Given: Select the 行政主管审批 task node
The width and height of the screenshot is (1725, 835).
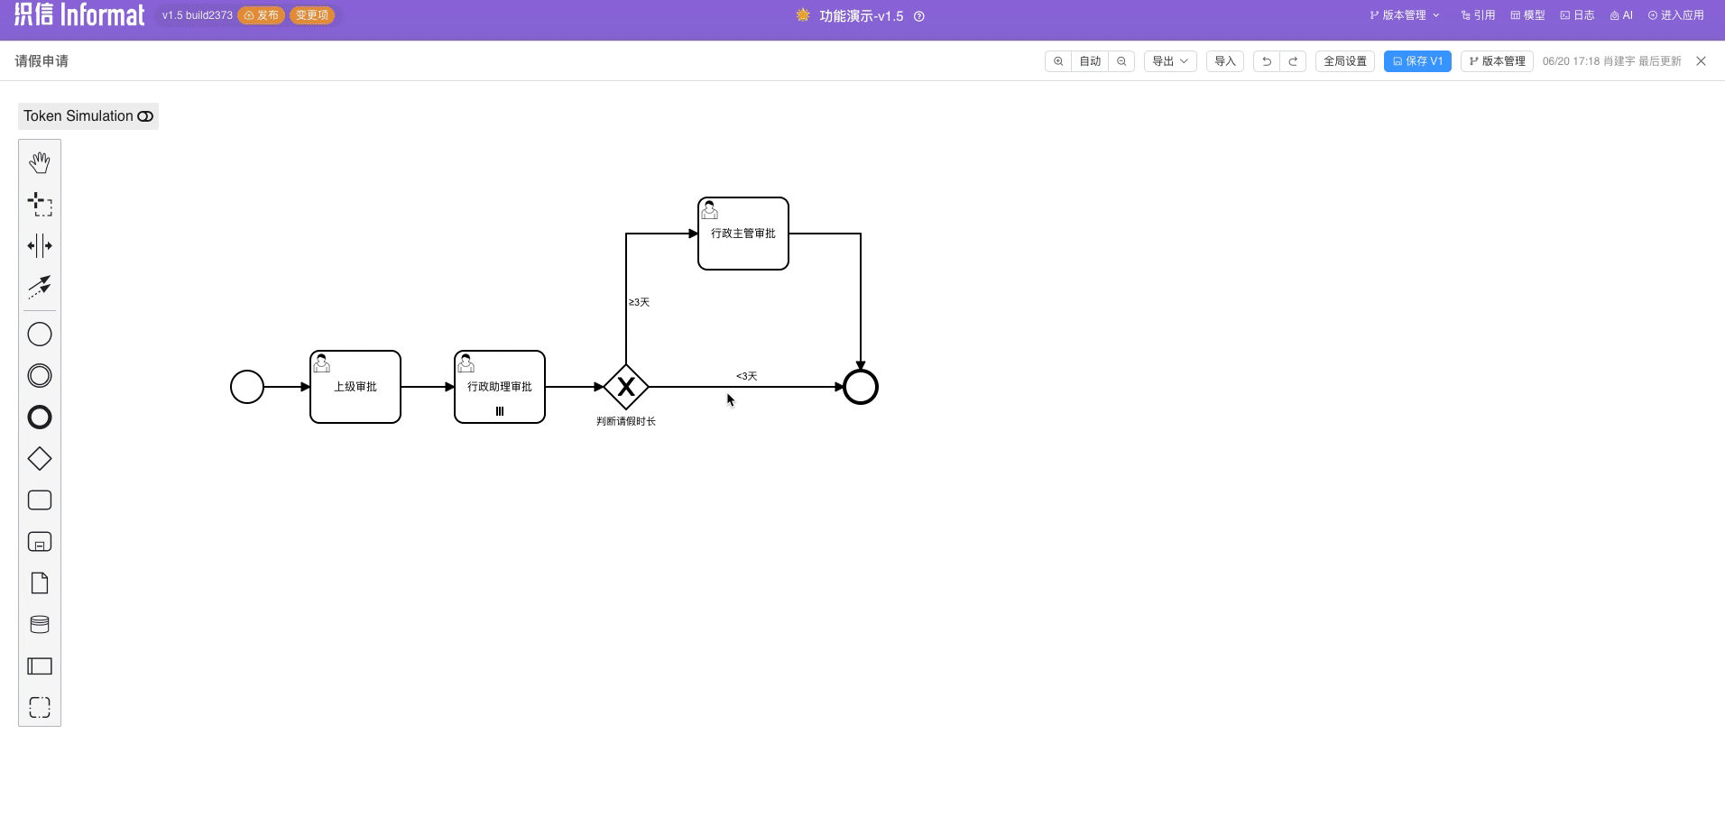Looking at the screenshot, I should pyautogui.click(x=743, y=234).
